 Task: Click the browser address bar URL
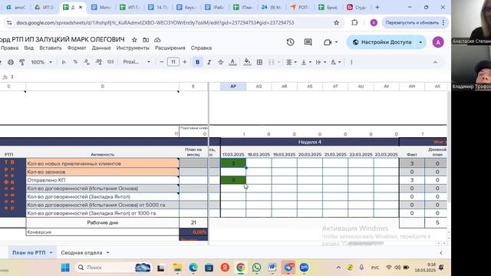155,22
